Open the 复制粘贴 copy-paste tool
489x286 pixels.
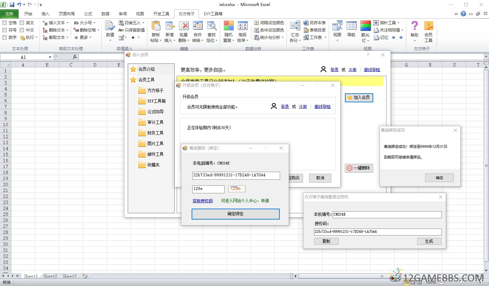pyautogui.click(x=155, y=32)
